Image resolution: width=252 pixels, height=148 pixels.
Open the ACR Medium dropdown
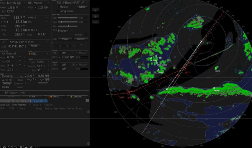click(65, 31)
